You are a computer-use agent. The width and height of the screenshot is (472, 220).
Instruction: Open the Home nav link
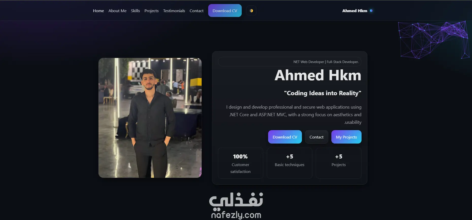(x=98, y=11)
